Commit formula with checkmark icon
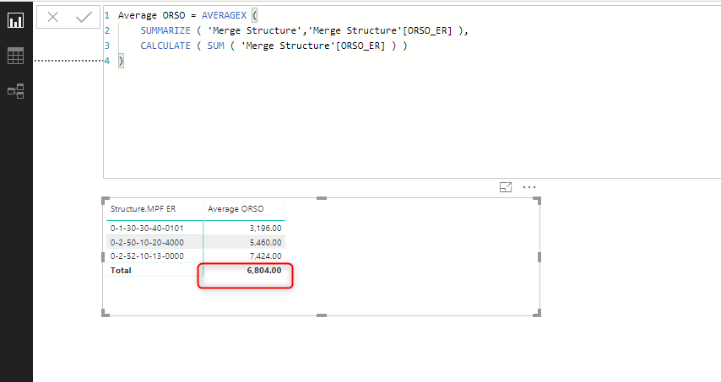 [x=84, y=18]
